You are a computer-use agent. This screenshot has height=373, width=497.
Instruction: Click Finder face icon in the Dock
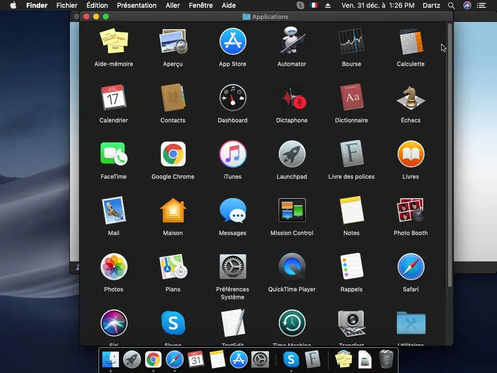point(111,359)
